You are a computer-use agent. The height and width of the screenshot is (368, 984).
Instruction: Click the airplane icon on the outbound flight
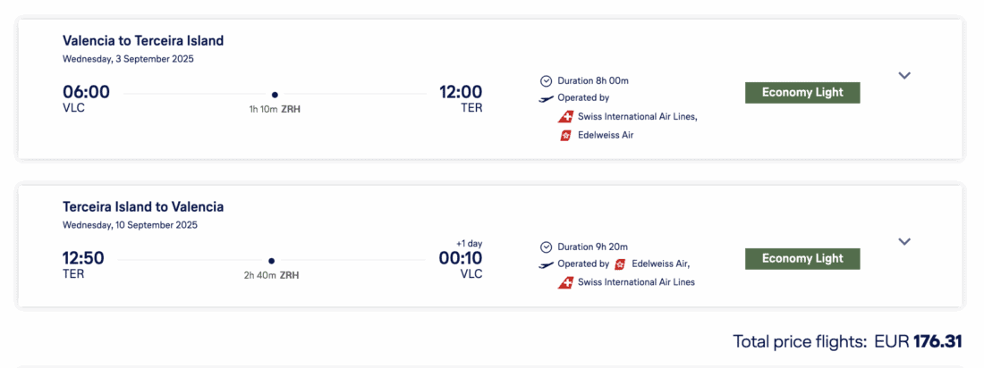tap(546, 98)
